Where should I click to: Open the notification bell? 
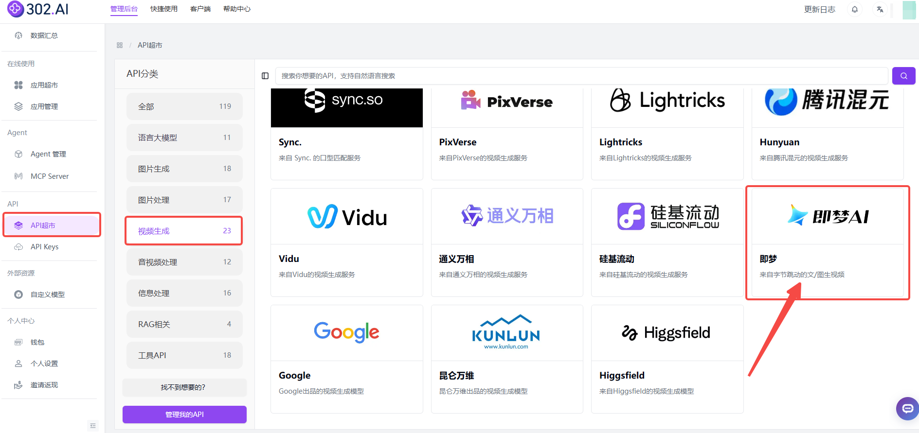tap(855, 9)
